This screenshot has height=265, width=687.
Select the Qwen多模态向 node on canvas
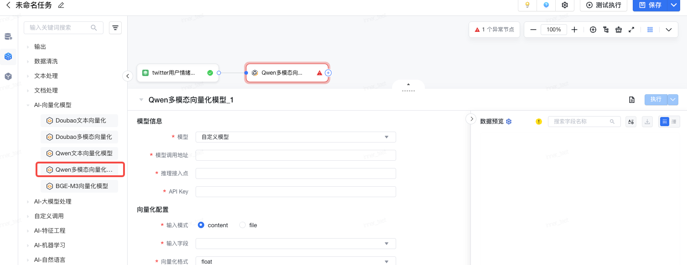point(287,73)
